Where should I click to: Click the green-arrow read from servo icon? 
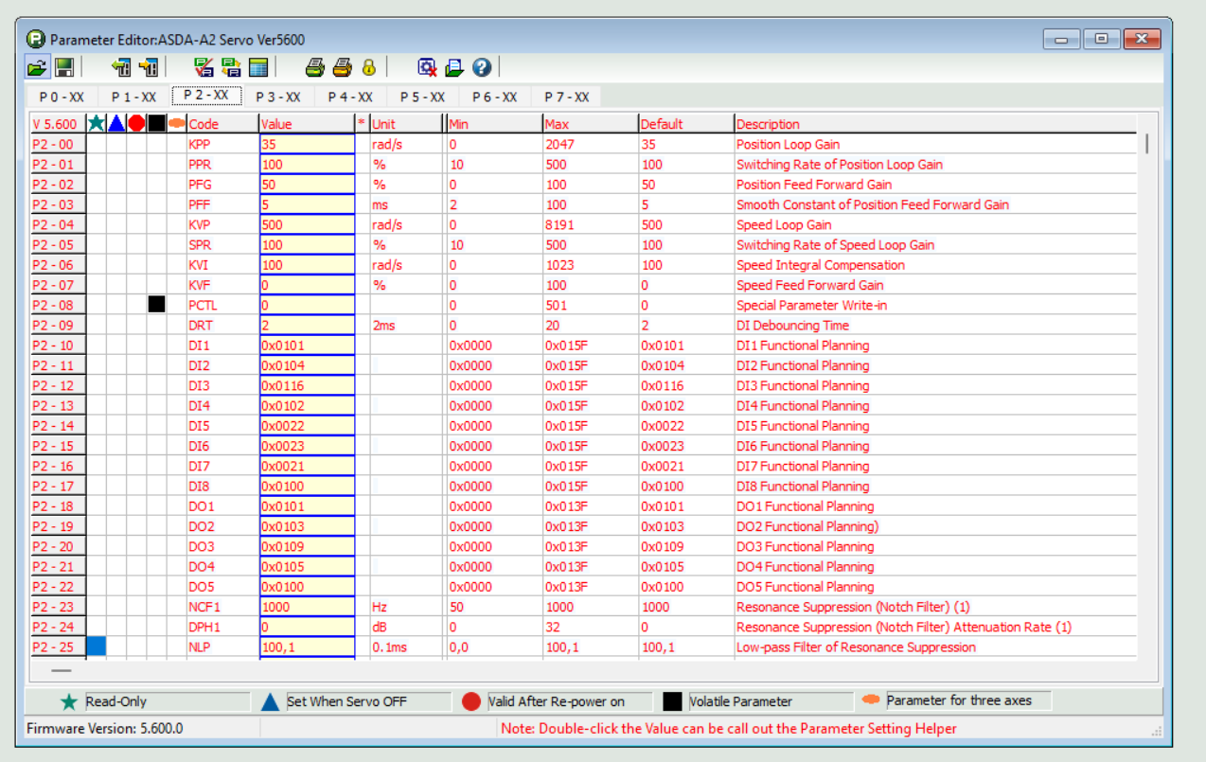pos(120,67)
